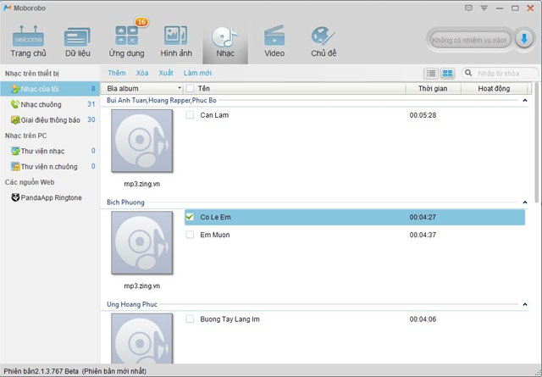Viewport: 542px width, 377px height.
Task: Check the Em Muon song checkbox
Action: [x=190, y=235]
